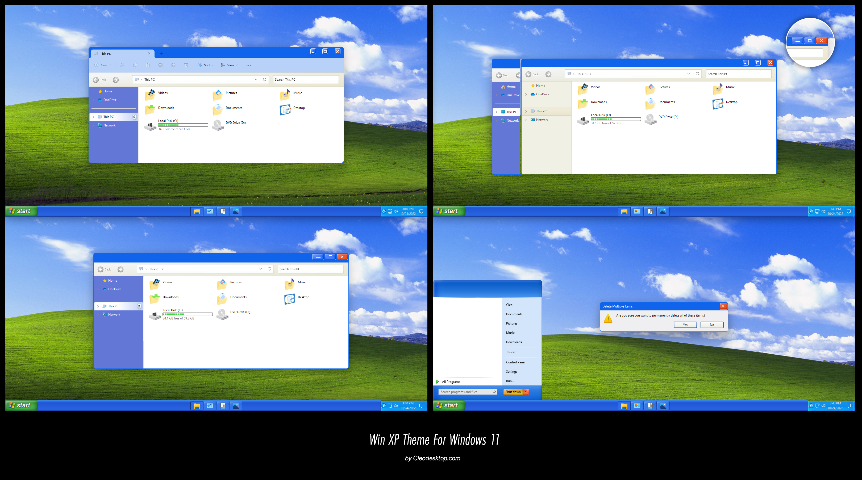Open Cleo in the Start menu

[x=509, y=305]
